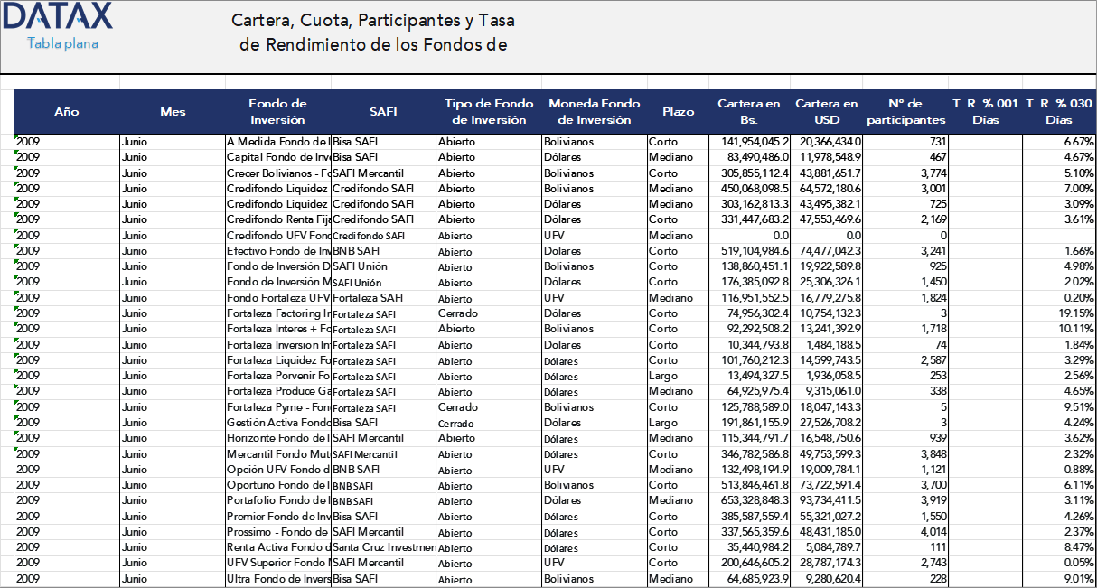
Task: Select the Credifondo UFV fund row cell
Action: 277,235
